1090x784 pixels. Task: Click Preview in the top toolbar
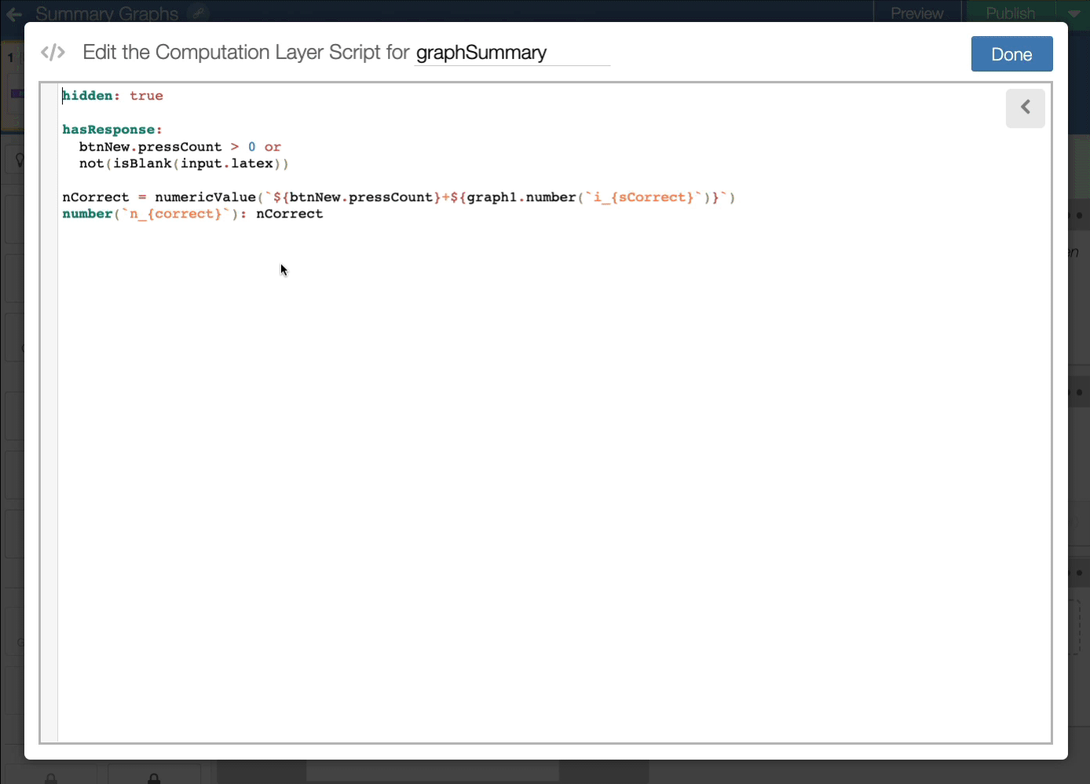916,13
